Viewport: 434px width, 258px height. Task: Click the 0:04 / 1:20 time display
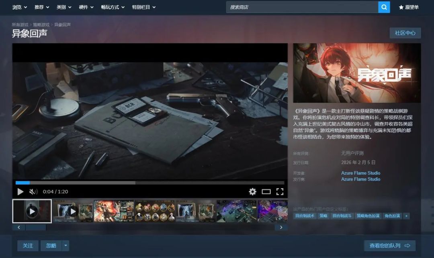click(x=55, y=192)
